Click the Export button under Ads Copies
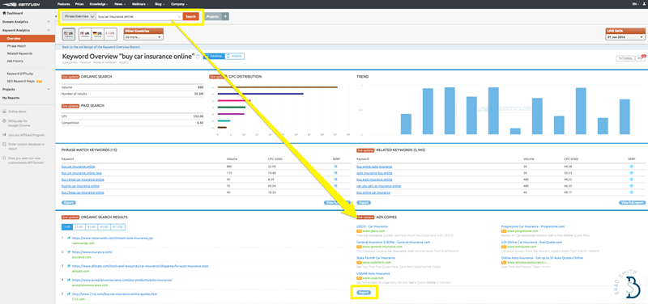 [363, 293]
